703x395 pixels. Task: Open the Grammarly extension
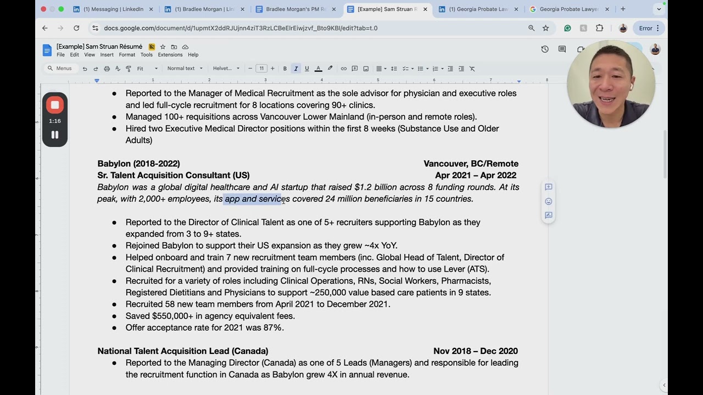567,28
